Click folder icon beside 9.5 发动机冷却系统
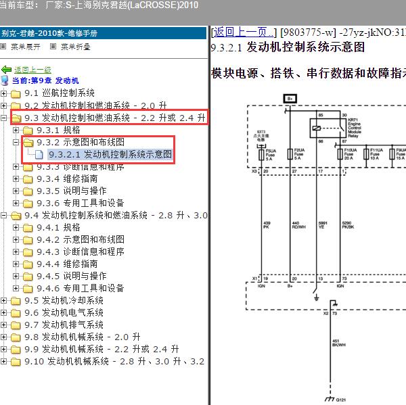Screen dimensions: 406x405 [x=16, y=301]
